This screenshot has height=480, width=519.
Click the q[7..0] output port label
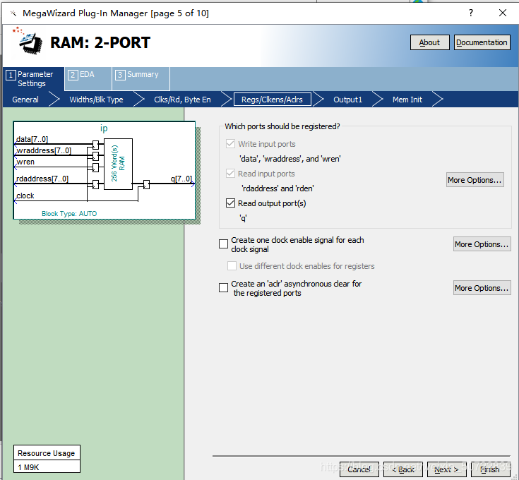(181, 179)
